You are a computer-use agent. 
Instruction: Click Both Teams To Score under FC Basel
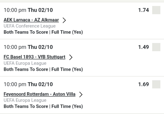coord(43,69)
